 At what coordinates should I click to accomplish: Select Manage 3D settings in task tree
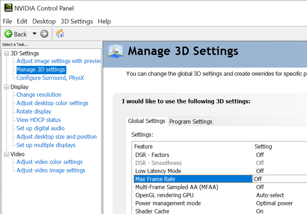click(41, 70)
